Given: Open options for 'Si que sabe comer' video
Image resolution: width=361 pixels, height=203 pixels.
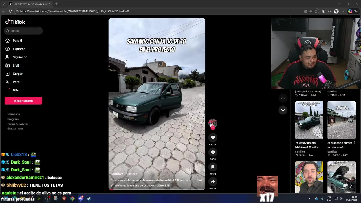Looking at the screenshot, I should click(354, 143).
